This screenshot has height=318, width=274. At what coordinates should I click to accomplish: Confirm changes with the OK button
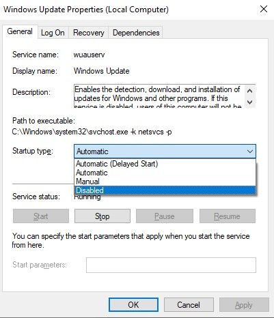133,304
